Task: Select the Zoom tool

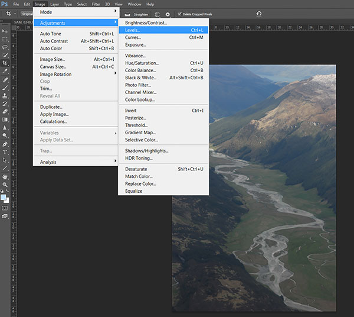Action: click(x=5, y=185)
